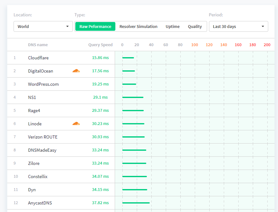Open the NS1 DNS entry
Screen dimensions: 278x212
click(x=32, y=97)
